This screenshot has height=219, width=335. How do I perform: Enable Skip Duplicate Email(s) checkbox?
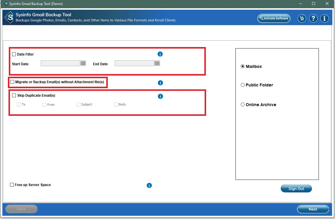point(14,95)
